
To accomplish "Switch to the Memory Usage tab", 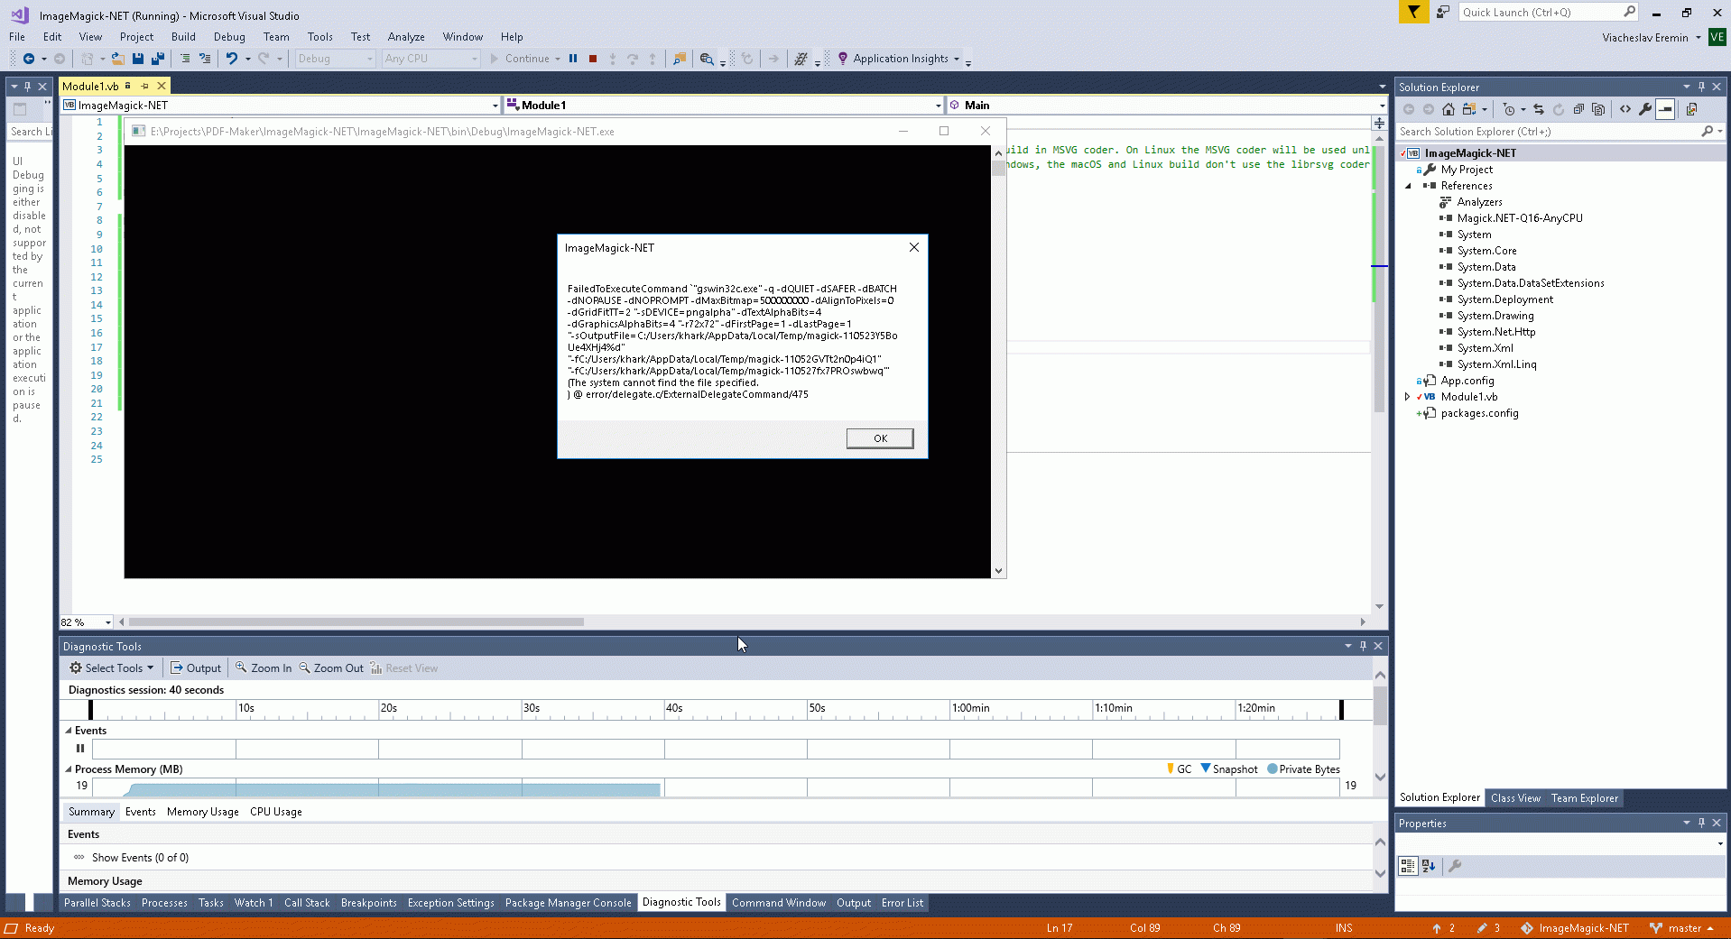I will point(203,812).
